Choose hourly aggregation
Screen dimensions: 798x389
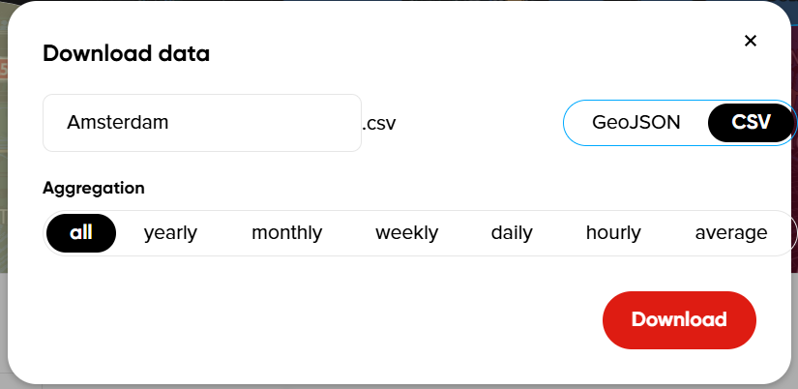click(613, 233)
